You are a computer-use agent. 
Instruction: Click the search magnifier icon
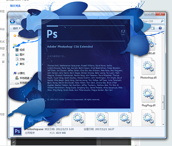(162, 21)
